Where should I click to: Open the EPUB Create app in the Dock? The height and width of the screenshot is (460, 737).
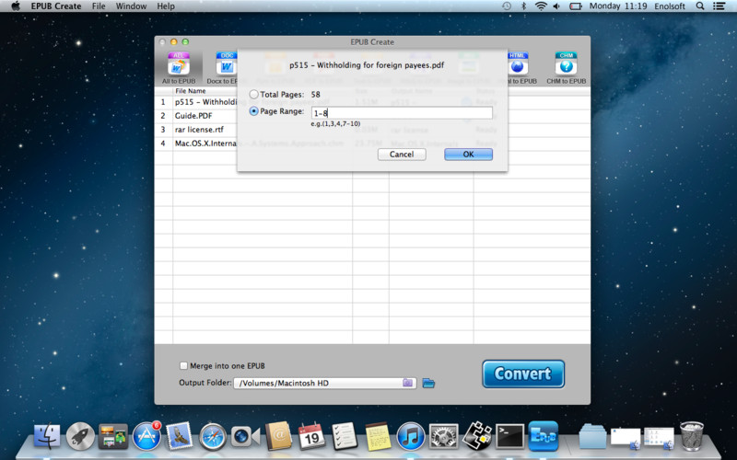point(544,435)
